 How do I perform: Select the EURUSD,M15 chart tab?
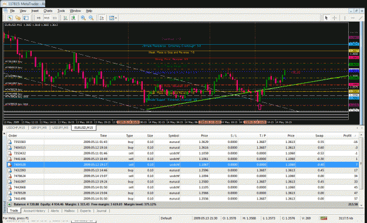(83, 128)
